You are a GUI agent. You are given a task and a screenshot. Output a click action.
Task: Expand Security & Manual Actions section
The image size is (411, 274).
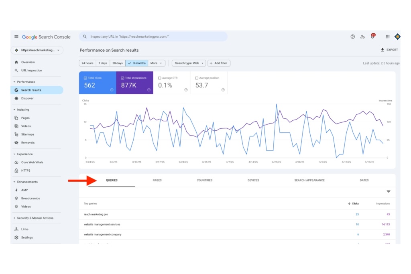33,218
